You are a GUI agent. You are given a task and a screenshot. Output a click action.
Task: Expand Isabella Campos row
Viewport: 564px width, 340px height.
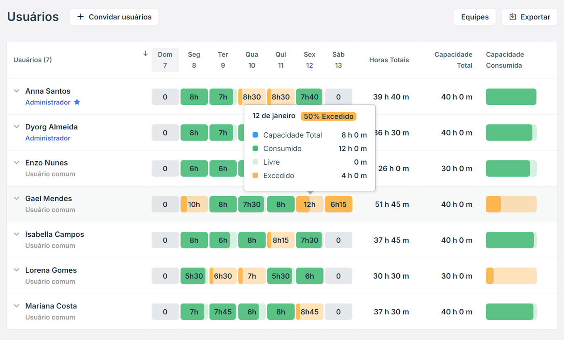click(17, 234)
